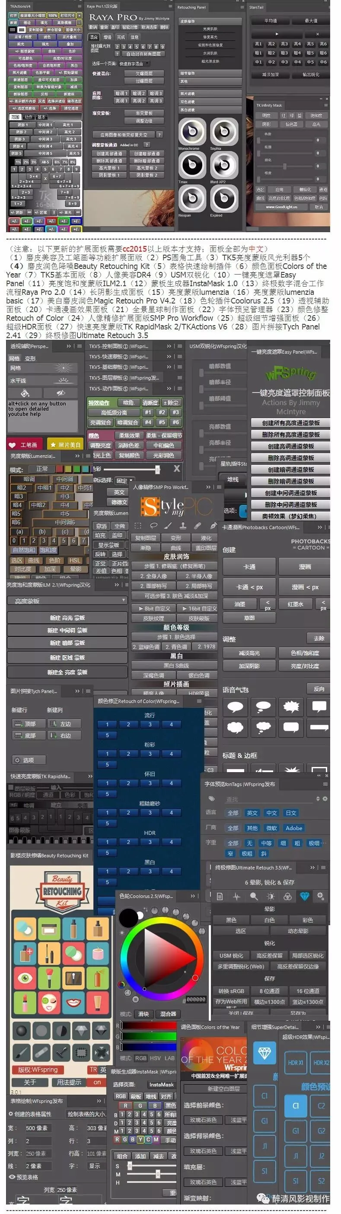This screenshot has width=341, height=1214.
Task: Click the play arrow button in StarsTail panel
Action: 277,34
